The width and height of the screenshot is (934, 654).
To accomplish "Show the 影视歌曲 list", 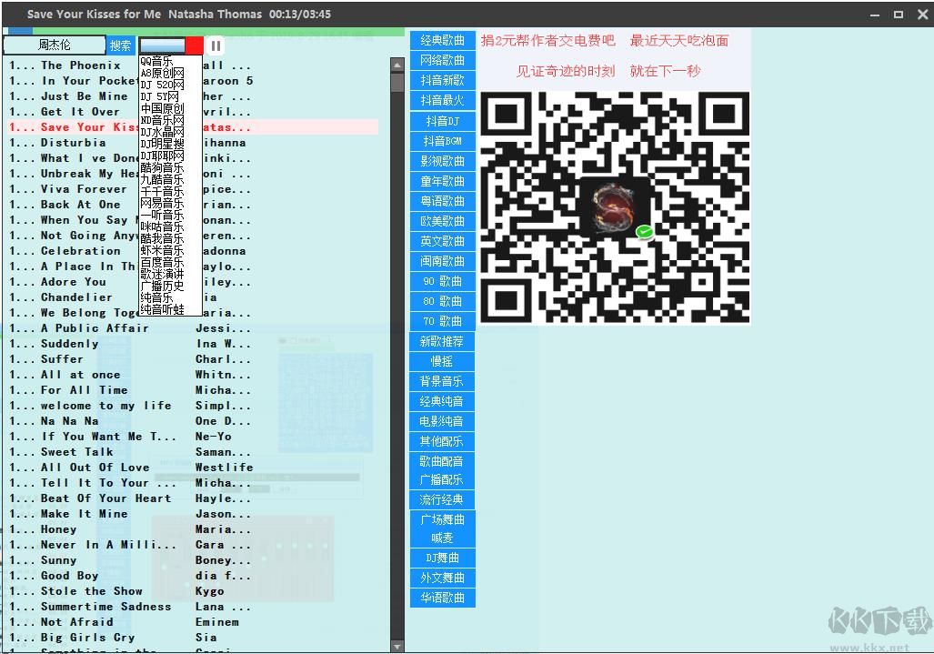I will pyautogui.click(x=442, y=161).
